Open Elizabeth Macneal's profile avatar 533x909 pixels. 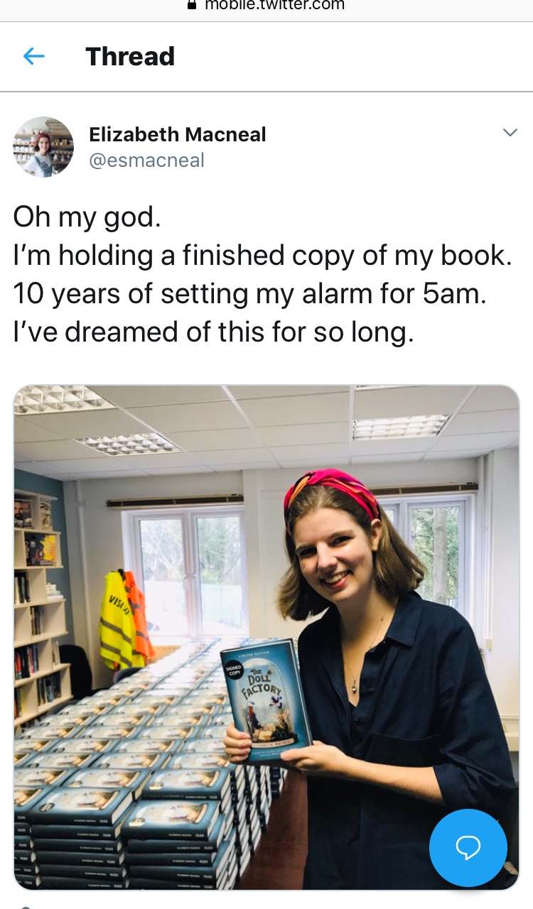point(43,147)
